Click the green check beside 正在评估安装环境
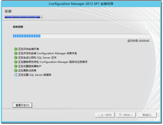Viewport: 163px width, 125px height. [16, 49]
